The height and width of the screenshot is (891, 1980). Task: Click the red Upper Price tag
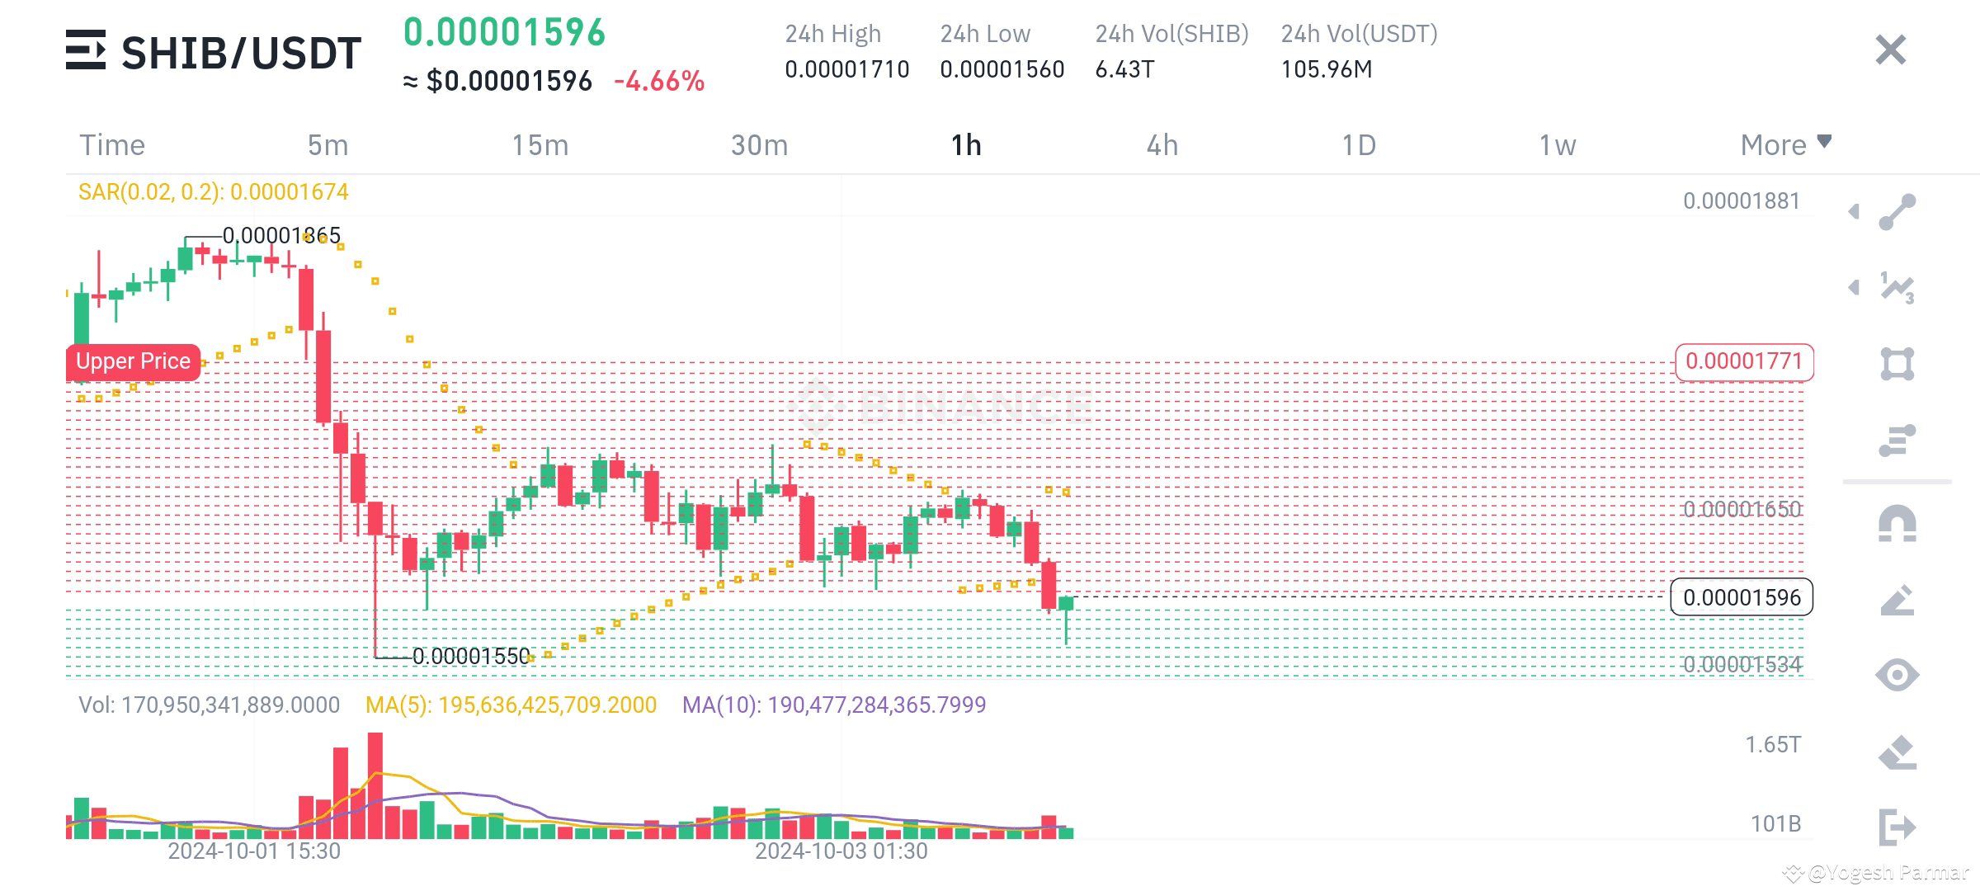point(132,361)
